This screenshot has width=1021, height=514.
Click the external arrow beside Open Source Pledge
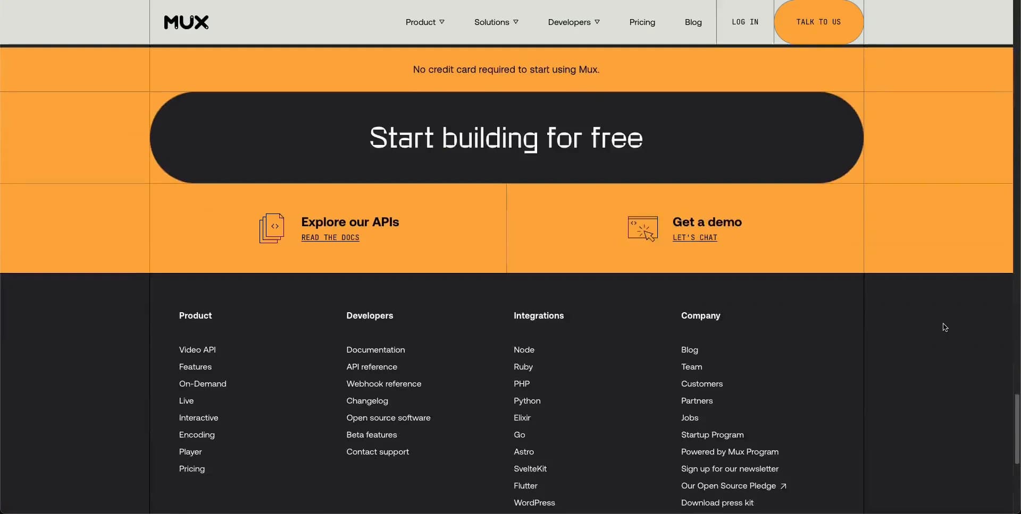coord(783,486)
